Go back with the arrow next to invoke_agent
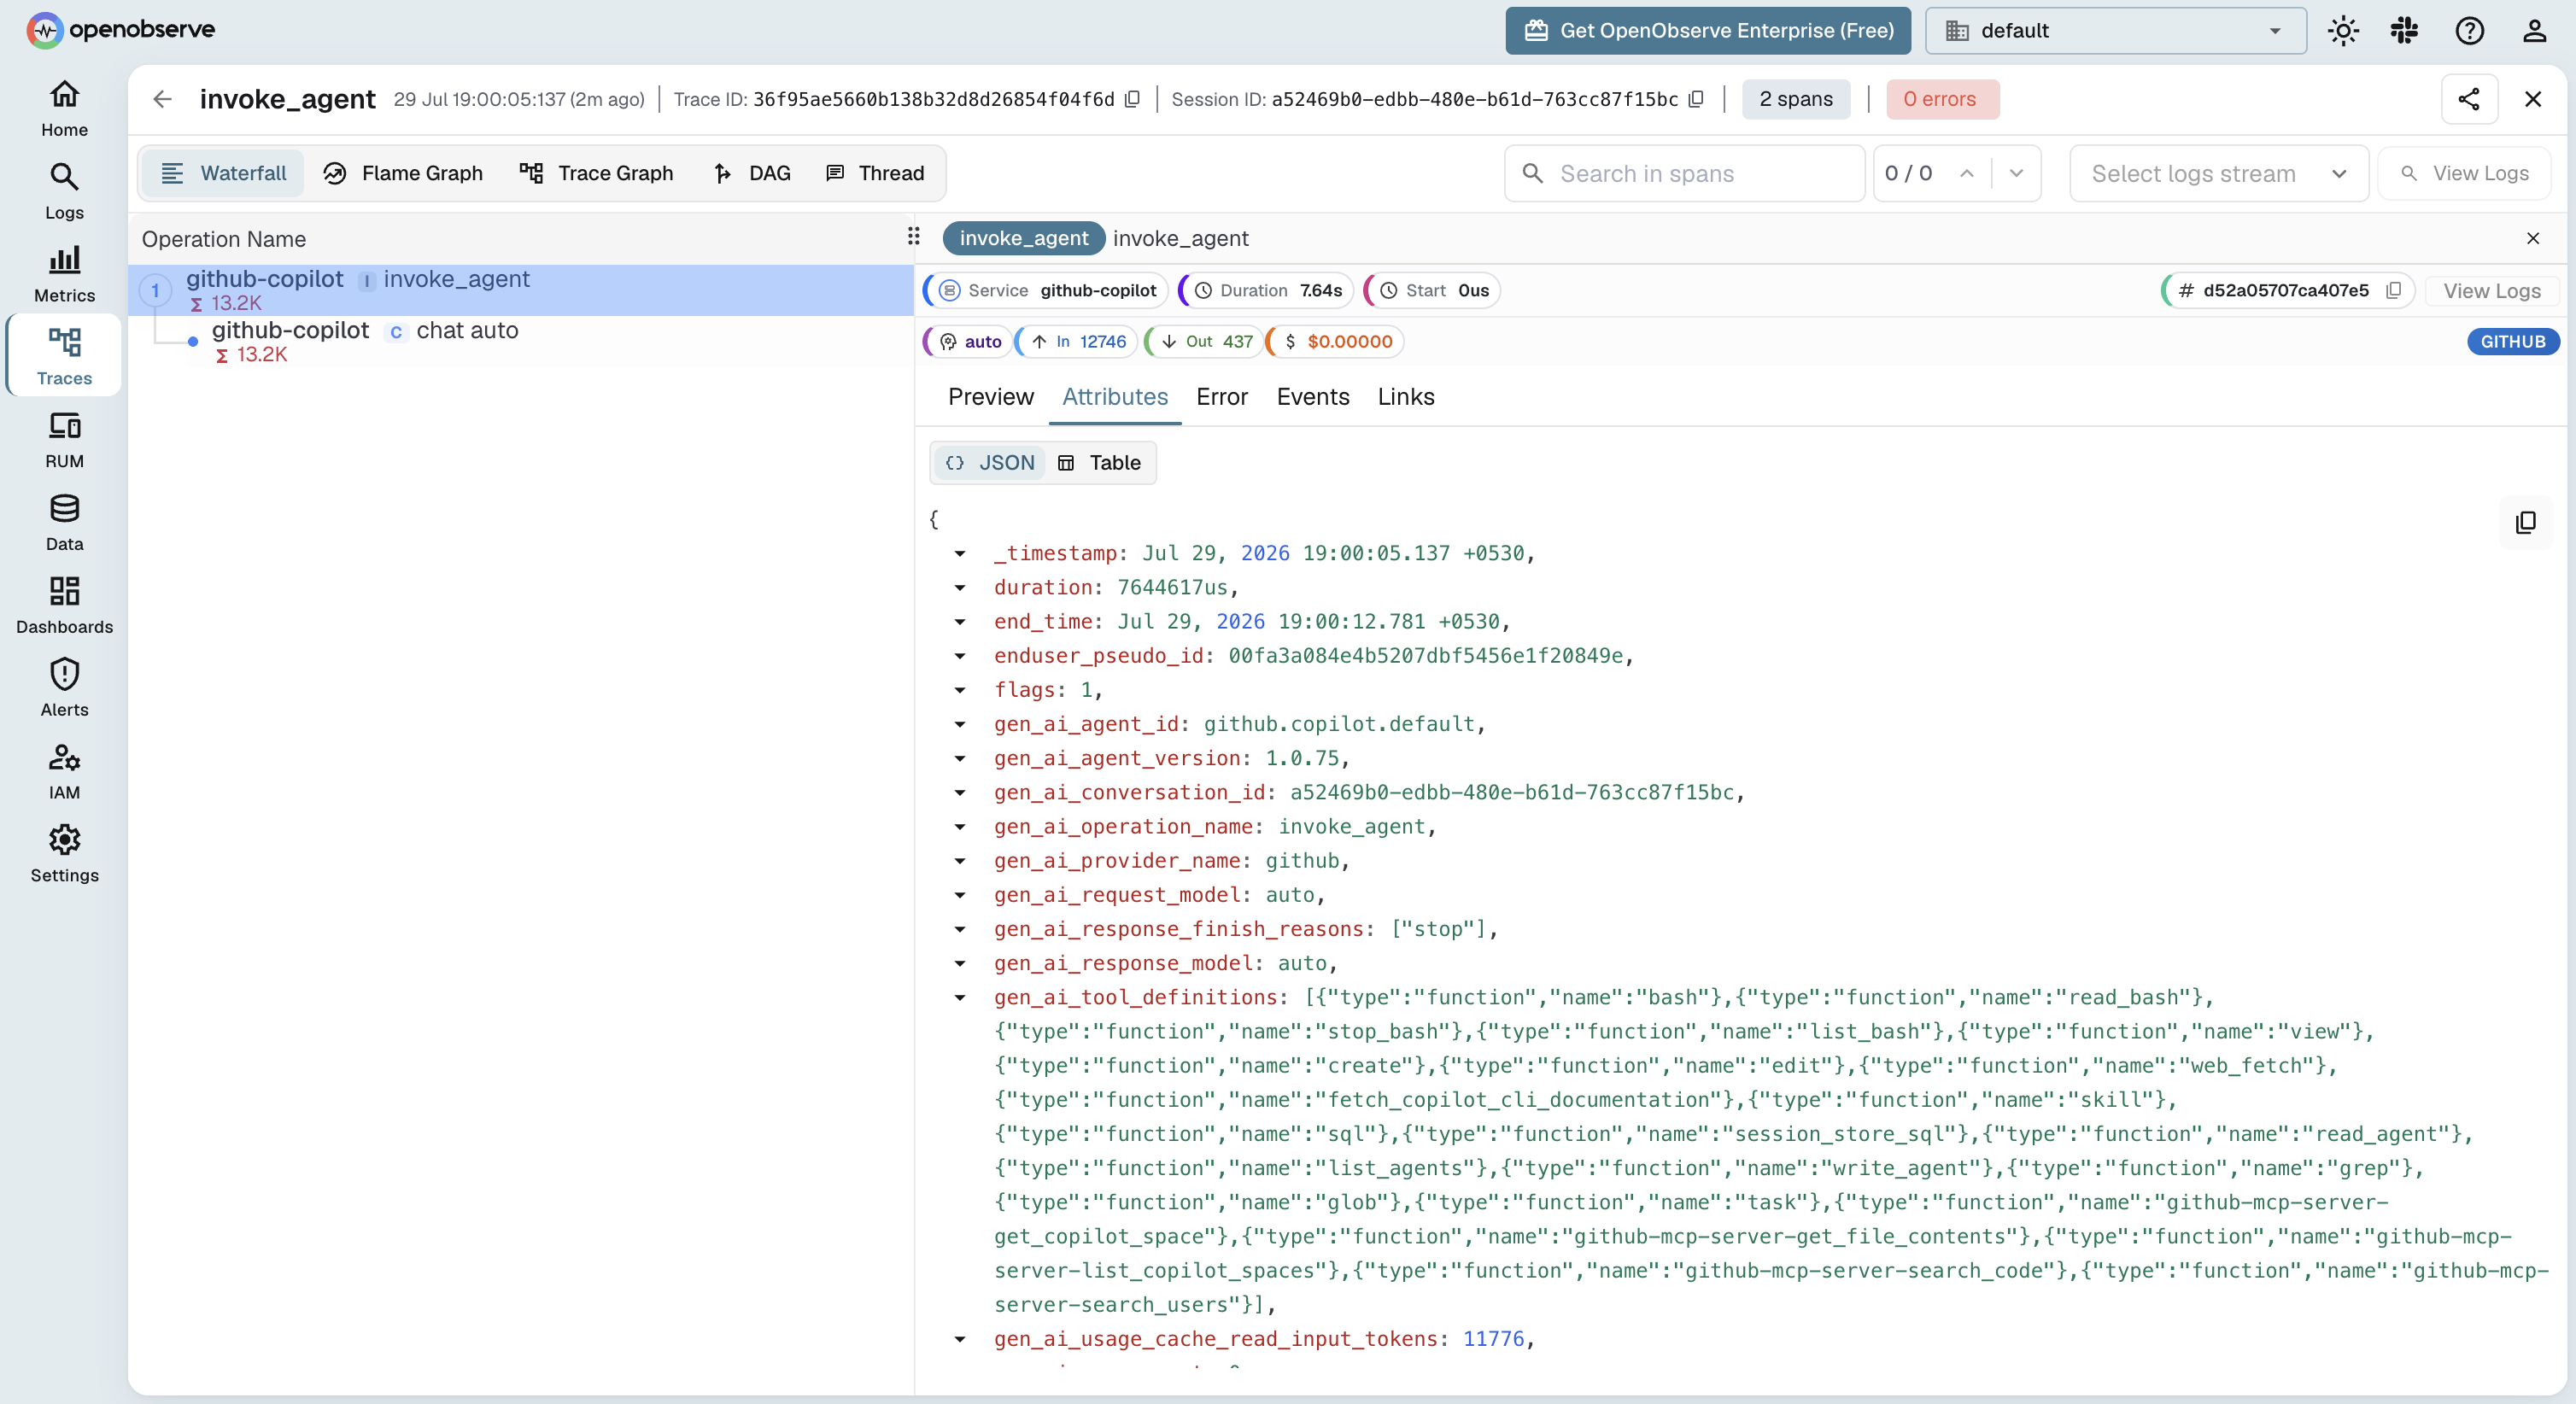The width and height of the screenshot is (2576, 1404). (x=162, y=99)
